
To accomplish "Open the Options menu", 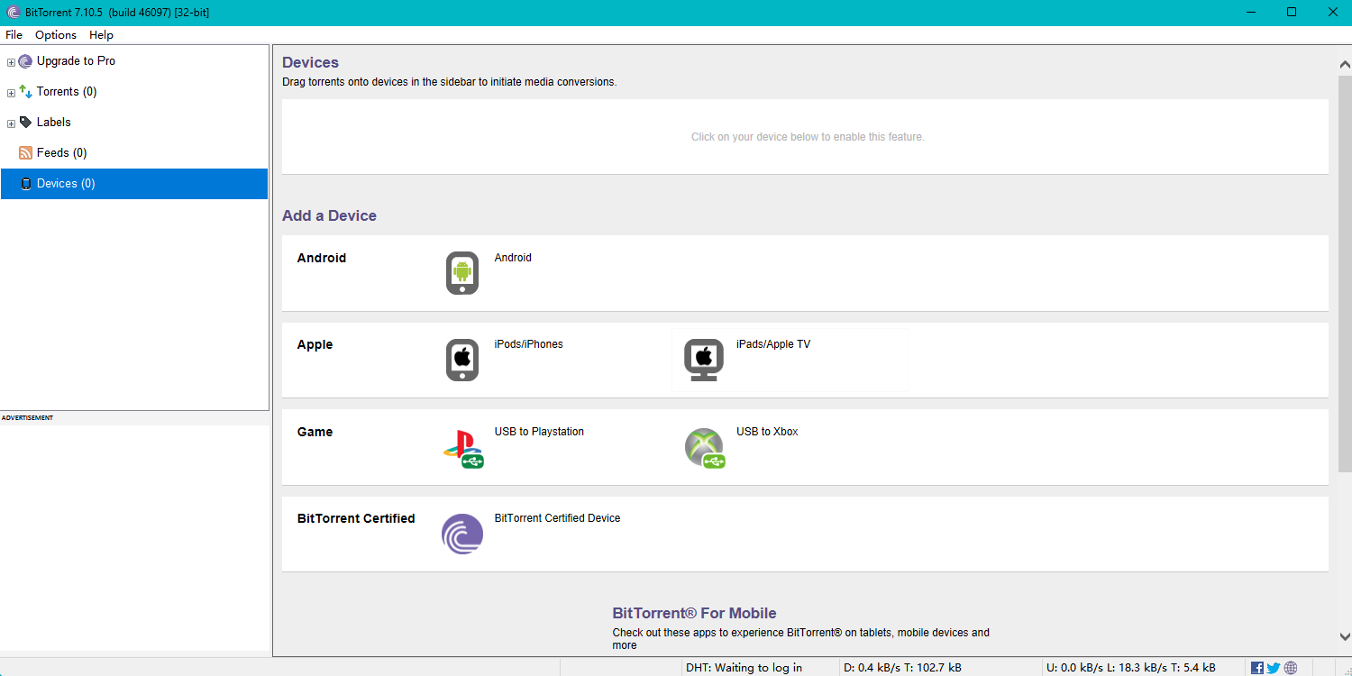I will tap(56, 35).
